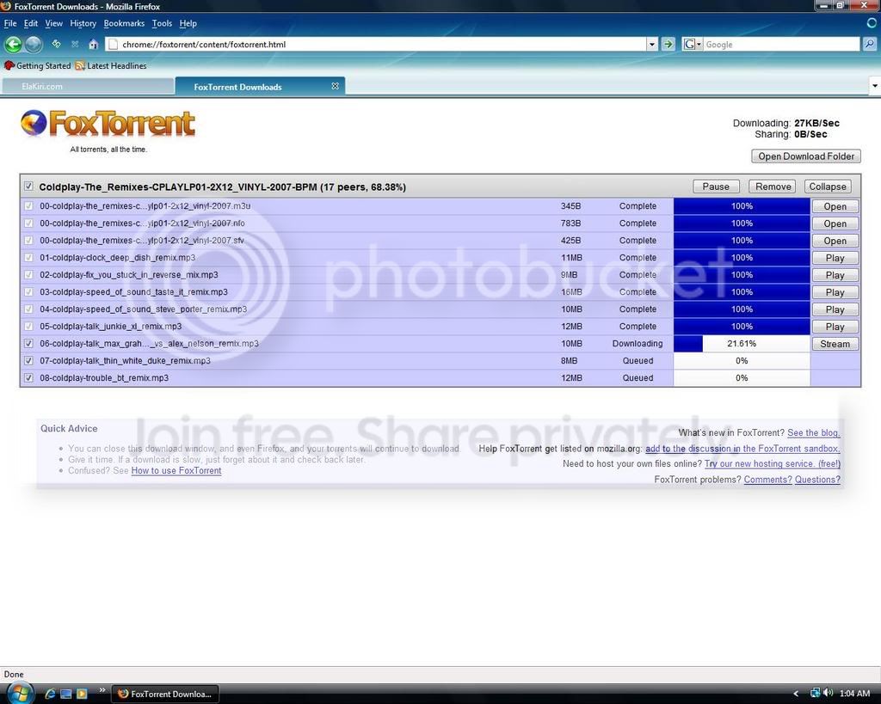Click FoxTorrent Downloads taskbar button
Screen dimensions: 881x704
click(x=165, y=694)
